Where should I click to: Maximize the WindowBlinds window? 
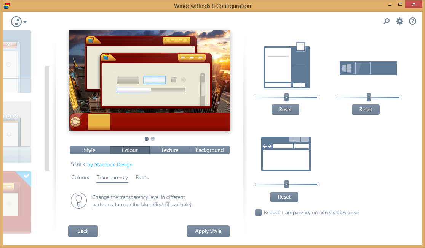pyautogui.click(x=400, y=4)
